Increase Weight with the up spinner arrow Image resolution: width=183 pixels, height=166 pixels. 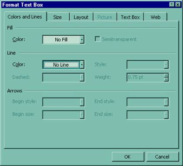click(x=166, y=75)
